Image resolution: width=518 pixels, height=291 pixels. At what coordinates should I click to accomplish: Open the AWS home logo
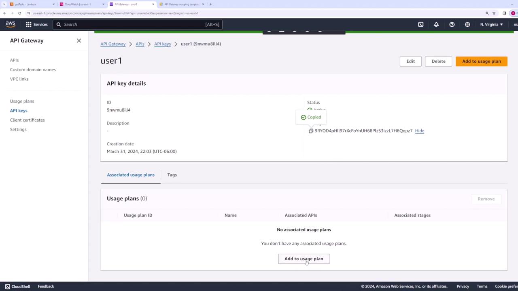(11, 24)
